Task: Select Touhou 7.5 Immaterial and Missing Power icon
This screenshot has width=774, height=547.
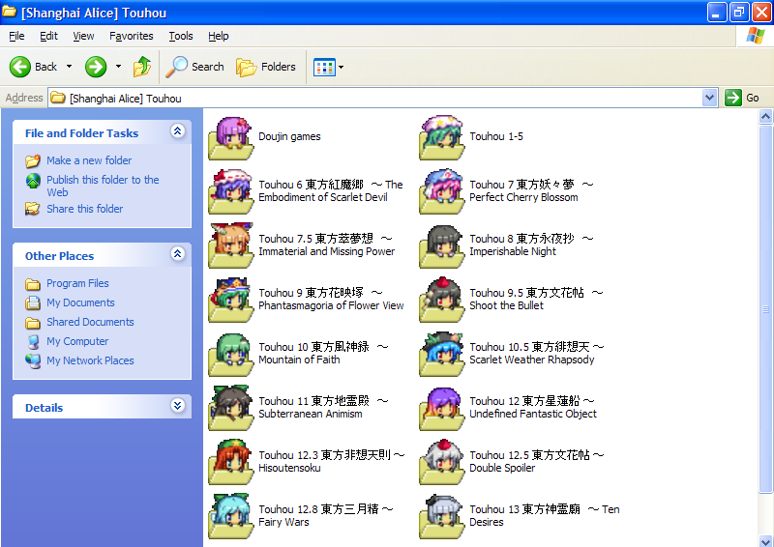Action: 231,245
